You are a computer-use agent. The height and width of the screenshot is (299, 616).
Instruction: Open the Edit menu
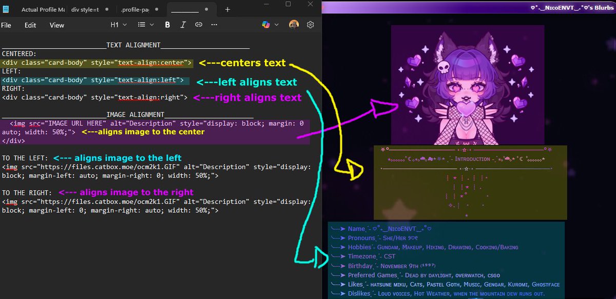(30, 25)
